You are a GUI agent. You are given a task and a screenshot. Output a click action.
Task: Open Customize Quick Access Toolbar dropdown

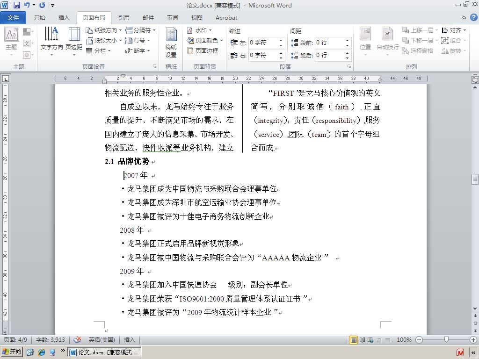coord(53,5)
